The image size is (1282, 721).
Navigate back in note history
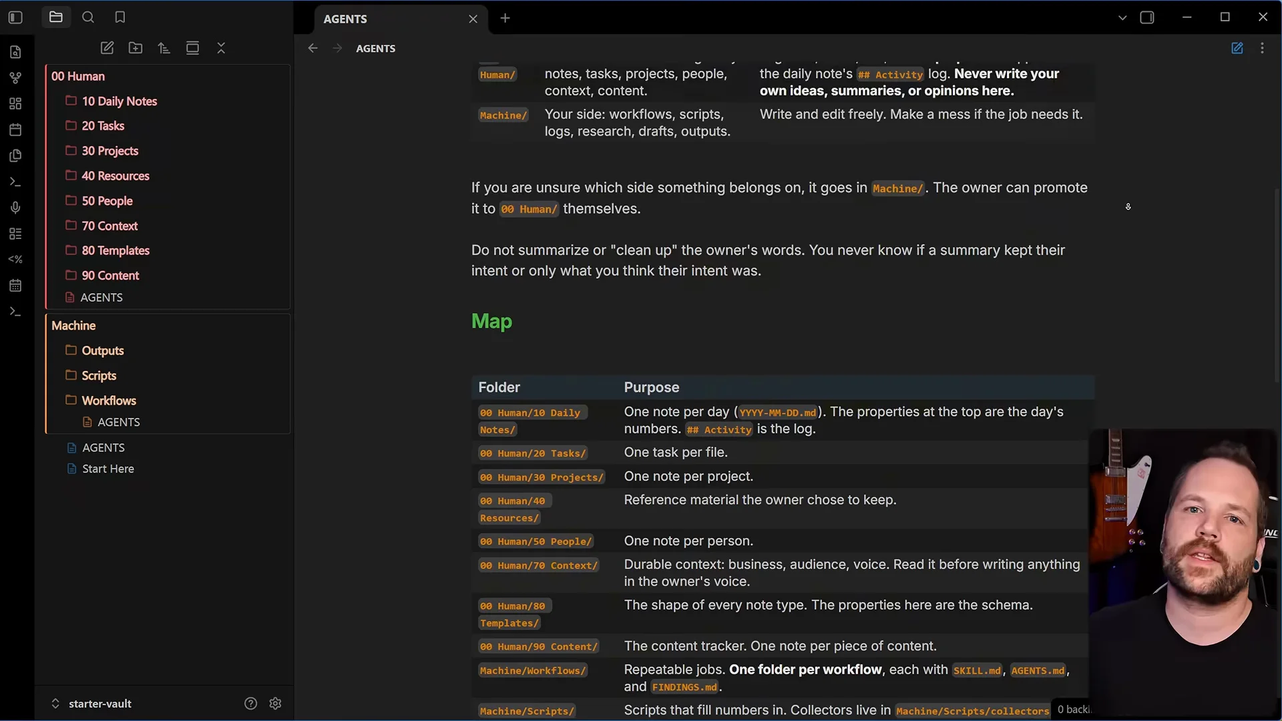pos(312,48)
